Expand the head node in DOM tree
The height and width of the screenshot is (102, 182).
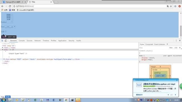(x=3, y=48)
